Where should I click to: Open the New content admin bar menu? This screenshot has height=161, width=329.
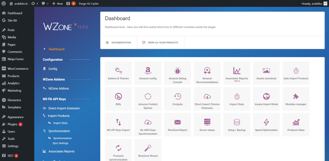point(58,3)
